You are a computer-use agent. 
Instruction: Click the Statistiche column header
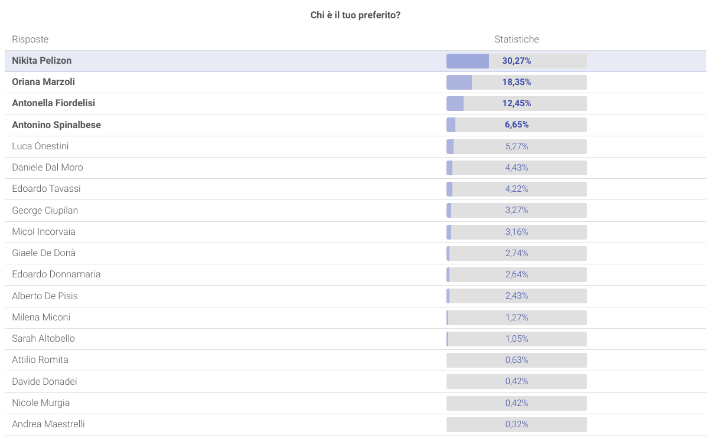coord(517,40)
